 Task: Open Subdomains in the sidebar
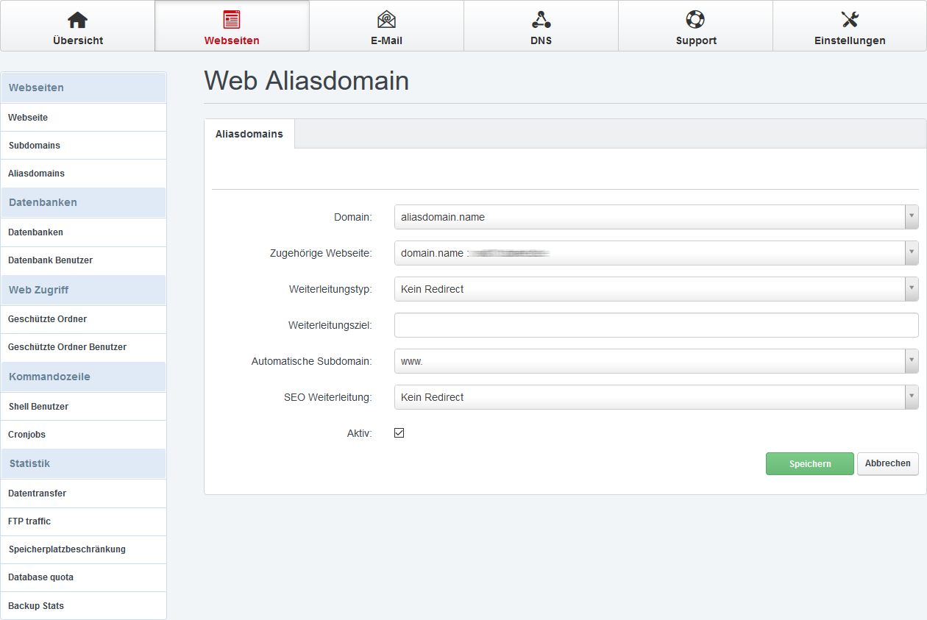35,146
